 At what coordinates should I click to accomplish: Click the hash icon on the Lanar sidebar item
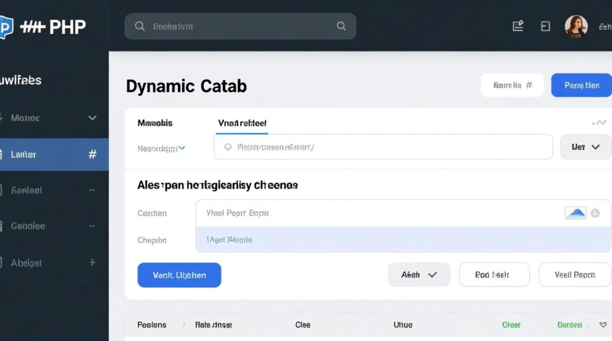92,155
